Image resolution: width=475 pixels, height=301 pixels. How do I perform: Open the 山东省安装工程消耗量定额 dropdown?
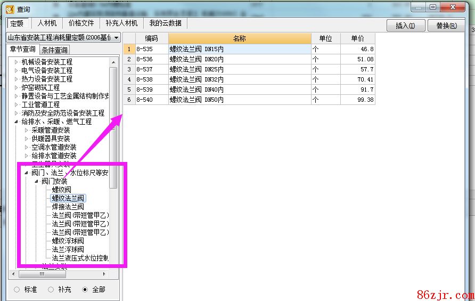tap(116, 37)
